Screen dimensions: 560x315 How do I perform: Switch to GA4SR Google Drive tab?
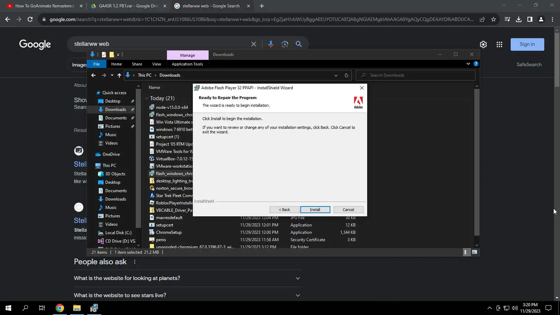(x=128, y=6)
